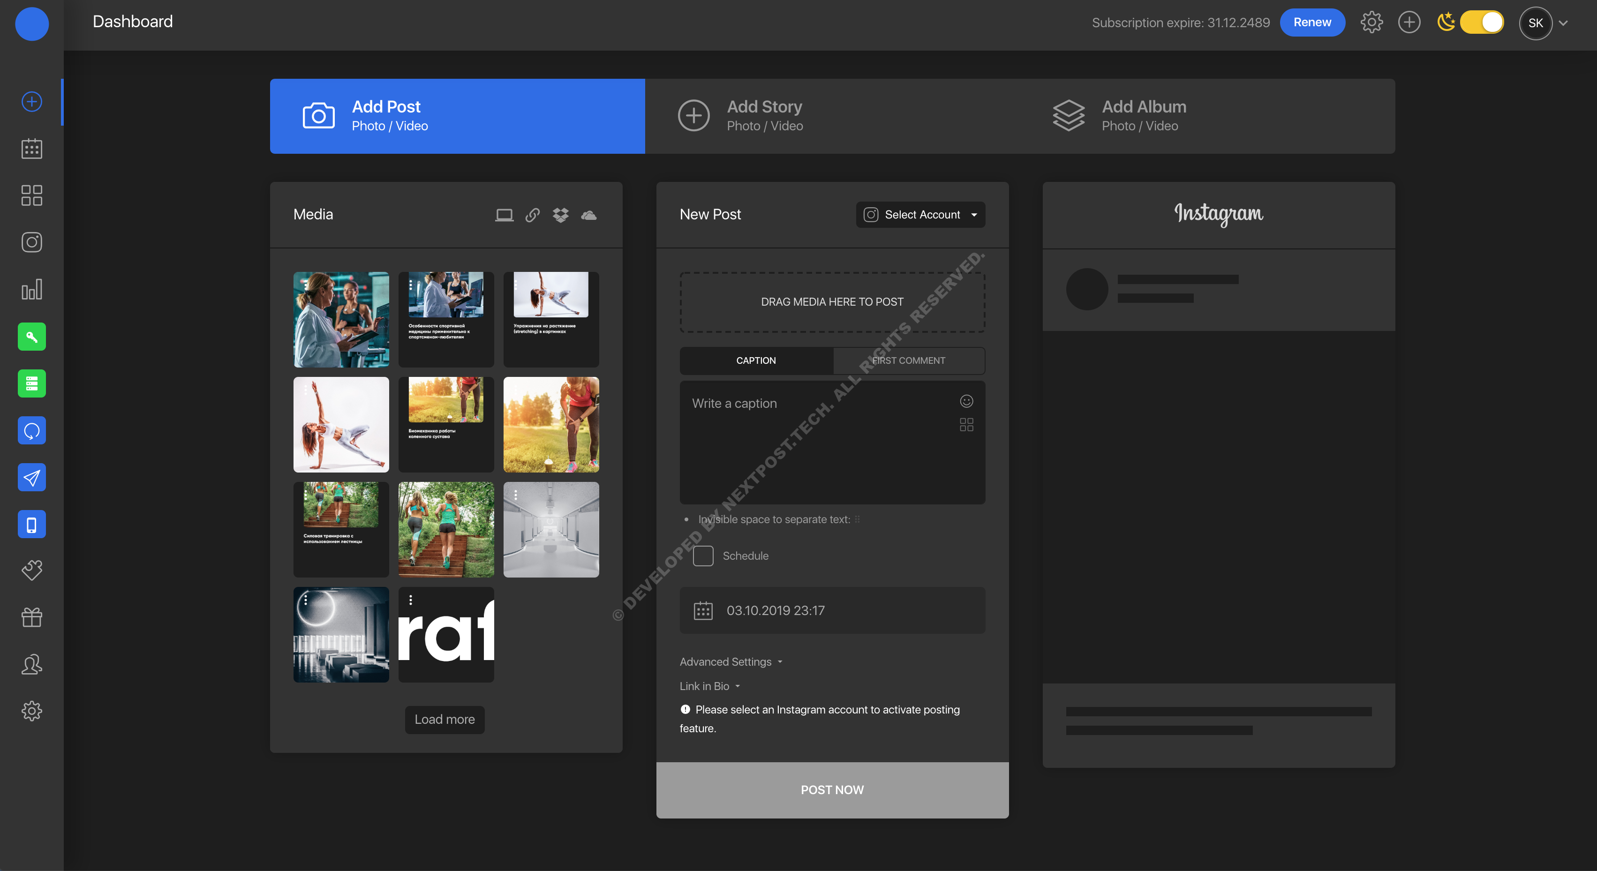This screenshot has height=871, width=1597.
Task: Select the runners on stairs thumbnail
Action: 446,529
